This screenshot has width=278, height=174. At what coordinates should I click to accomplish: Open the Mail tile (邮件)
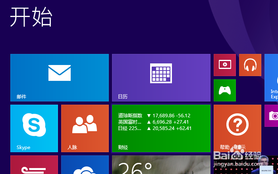[x=60, y=78]
